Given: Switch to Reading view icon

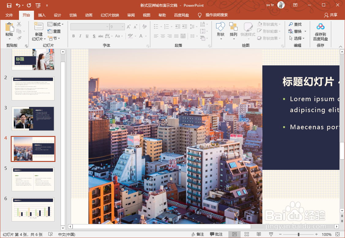Looking at the screenshot, I should tap(259, 234).
